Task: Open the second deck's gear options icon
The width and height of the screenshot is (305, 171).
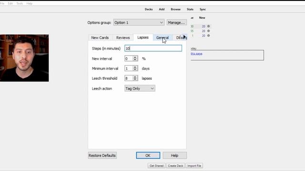Action: (x=209, y=31)
